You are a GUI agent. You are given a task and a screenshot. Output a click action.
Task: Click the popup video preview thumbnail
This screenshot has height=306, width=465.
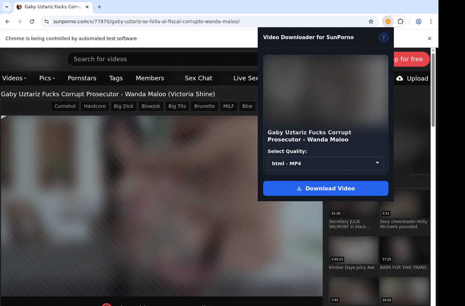(x=325, y=91)
